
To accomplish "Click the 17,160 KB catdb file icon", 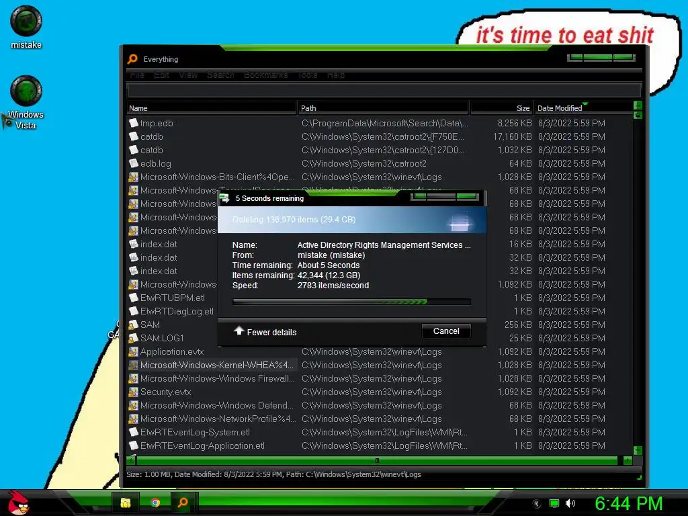I will tap(134, 136).
